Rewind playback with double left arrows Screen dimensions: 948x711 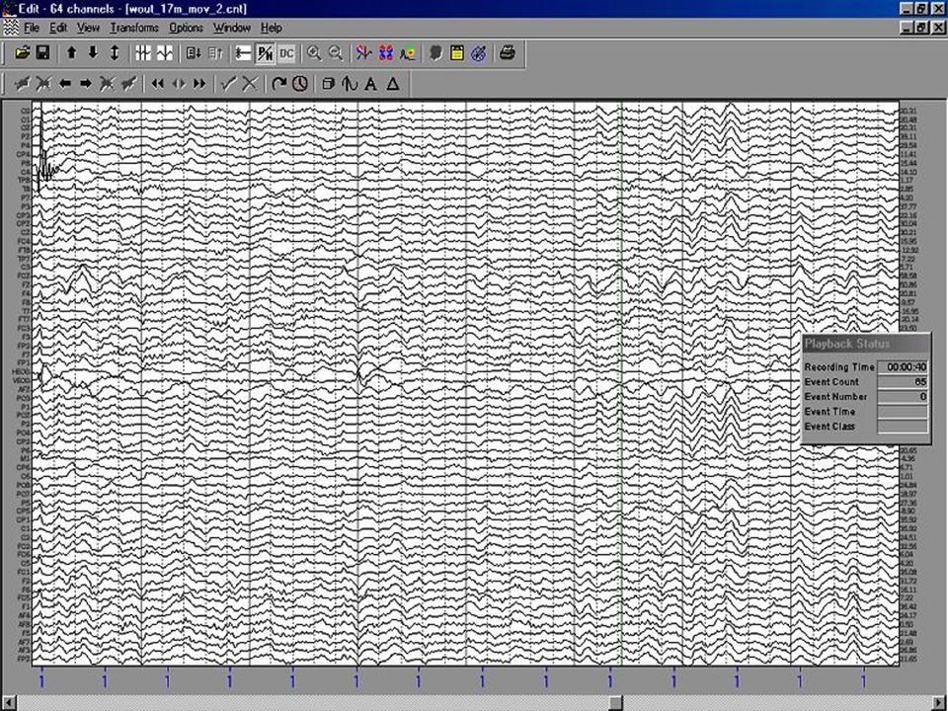(x=157, y=83)
